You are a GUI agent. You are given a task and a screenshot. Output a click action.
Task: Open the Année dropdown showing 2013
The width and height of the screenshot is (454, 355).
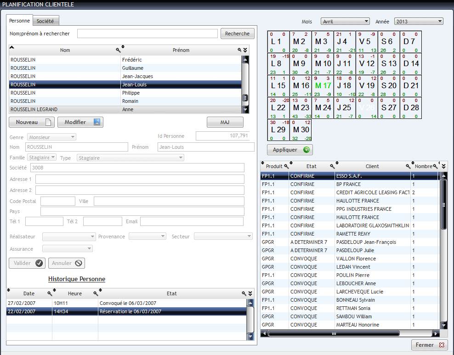click(419, 21)
